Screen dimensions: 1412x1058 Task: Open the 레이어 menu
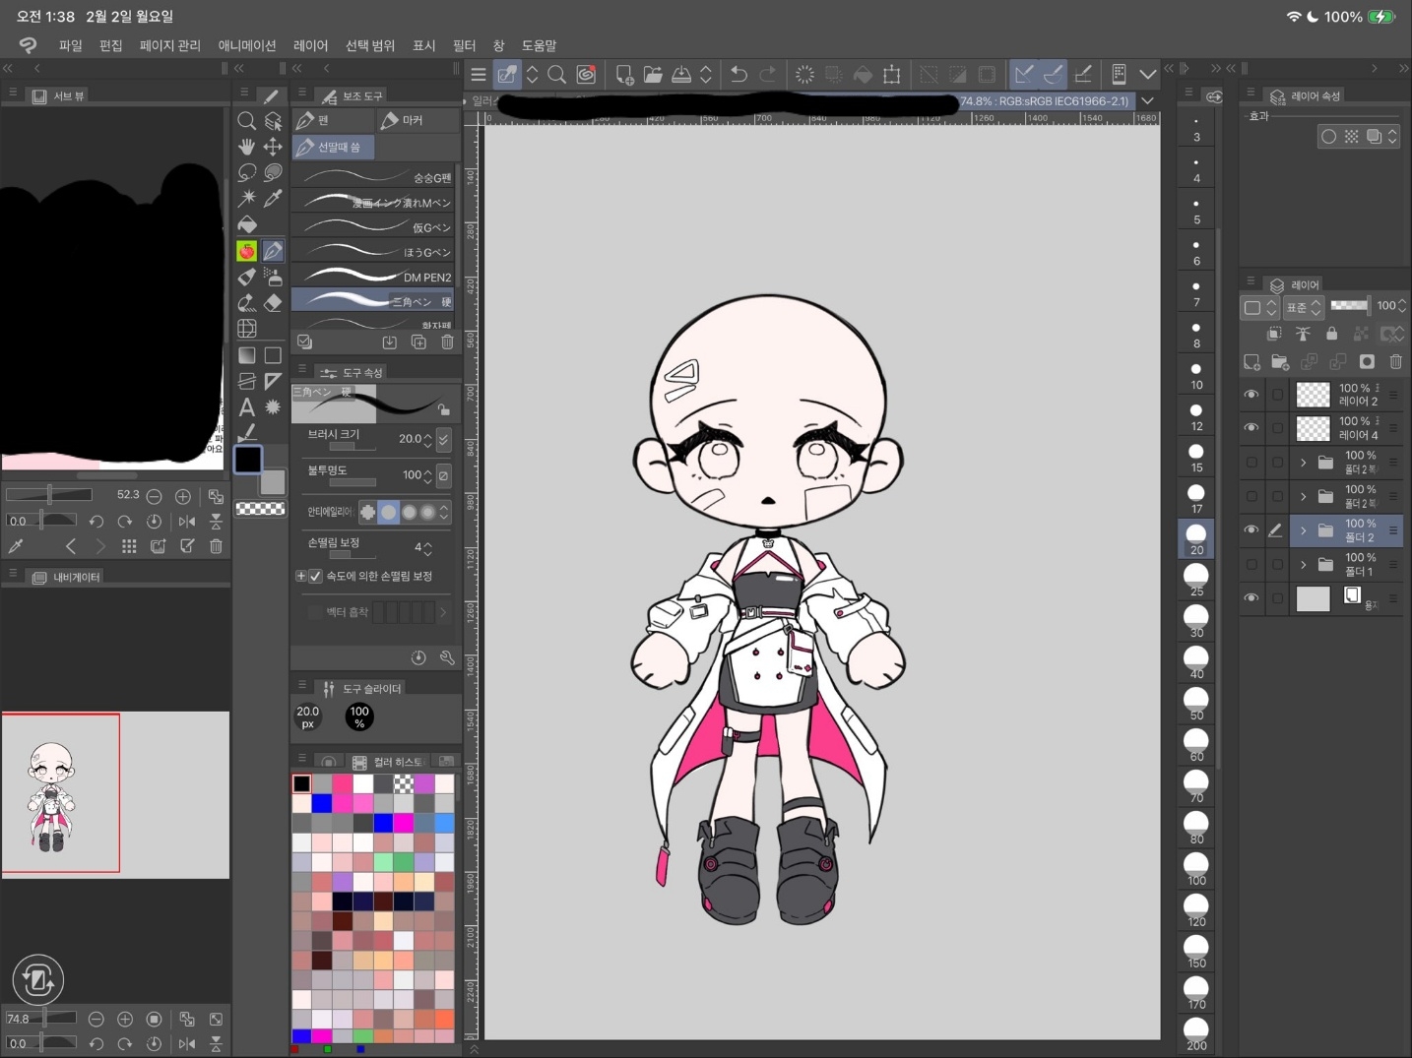point(310,45)
